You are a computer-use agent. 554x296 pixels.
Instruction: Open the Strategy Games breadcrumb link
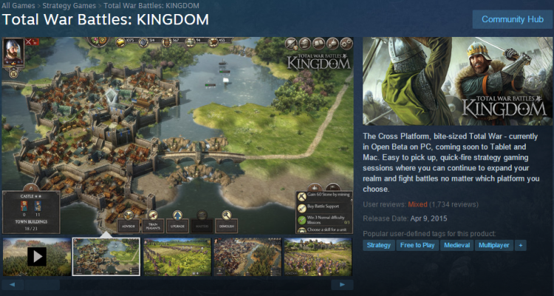pos(69,6)
